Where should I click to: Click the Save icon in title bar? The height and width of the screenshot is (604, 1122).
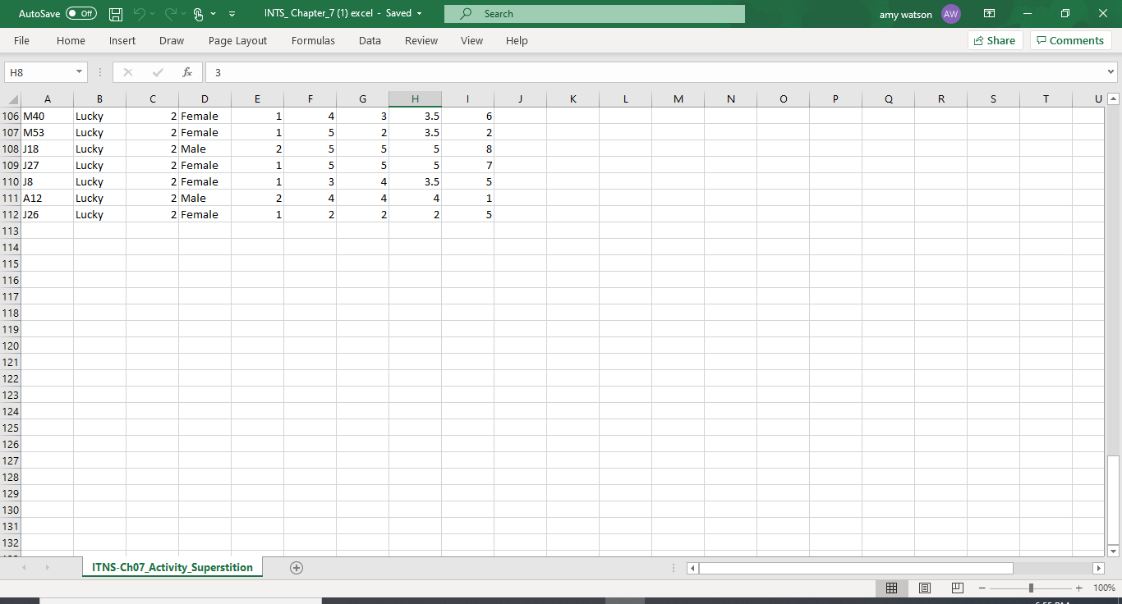click(116, 14)
